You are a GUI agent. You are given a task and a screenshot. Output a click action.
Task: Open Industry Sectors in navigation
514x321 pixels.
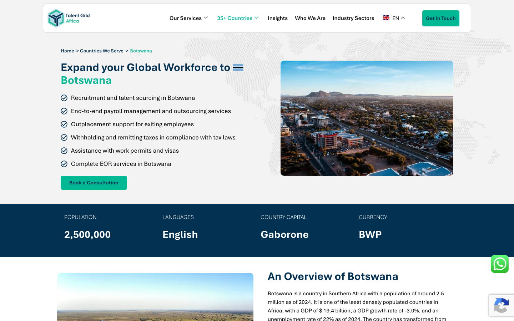point(353,18)
